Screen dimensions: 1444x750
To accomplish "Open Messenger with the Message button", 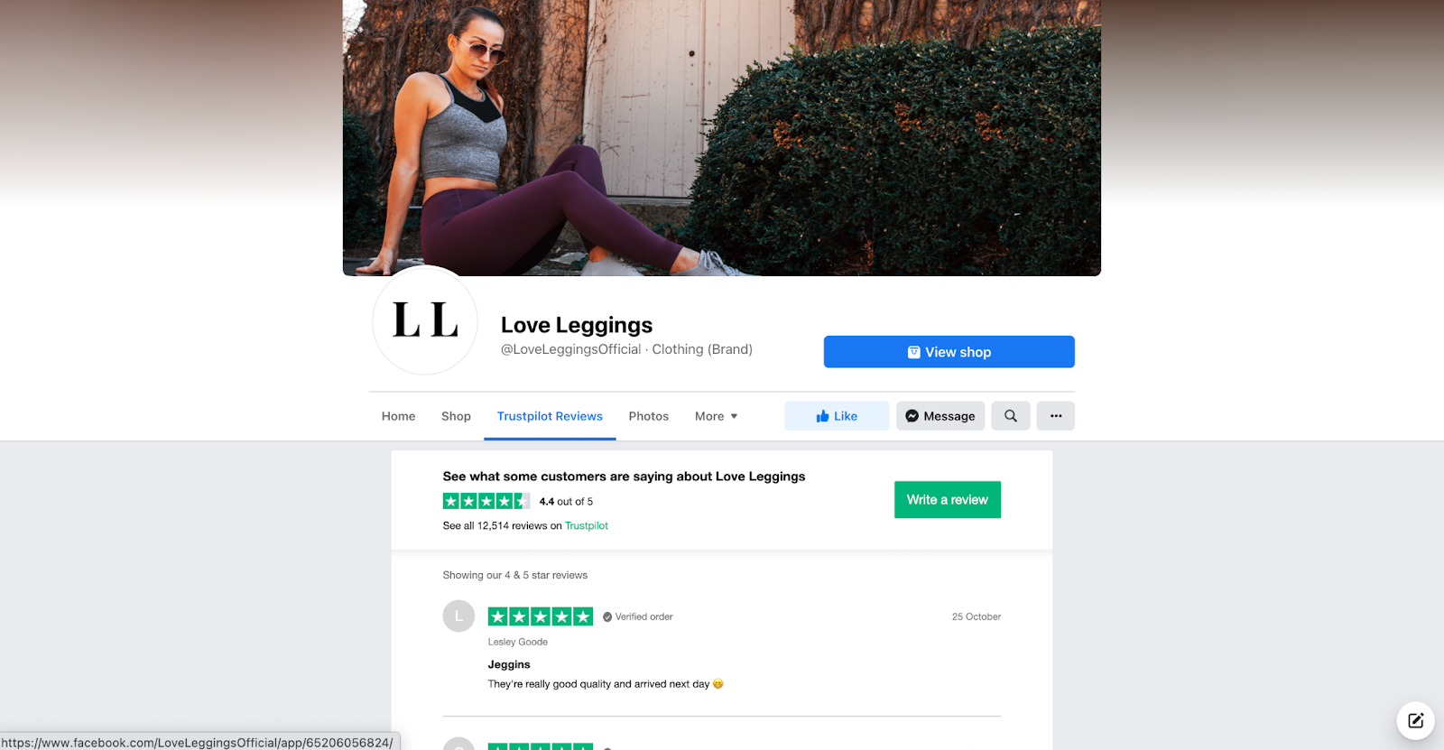I will pos(940,416).
